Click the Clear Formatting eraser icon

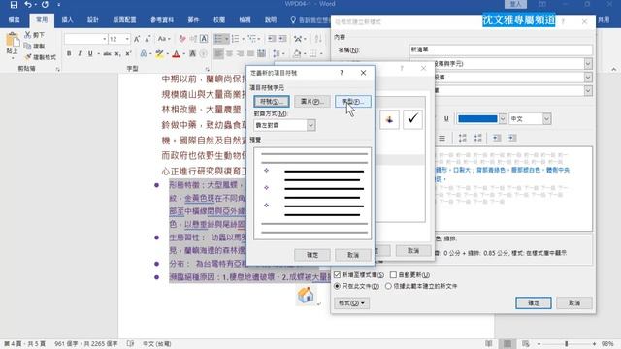(x=182, y=39)
